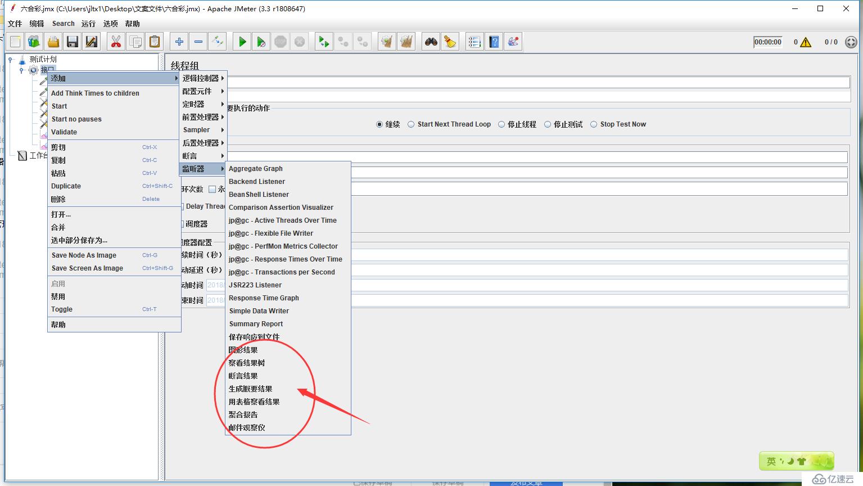
Task: Click the Help question mark icon
Action: pos(494,42)
